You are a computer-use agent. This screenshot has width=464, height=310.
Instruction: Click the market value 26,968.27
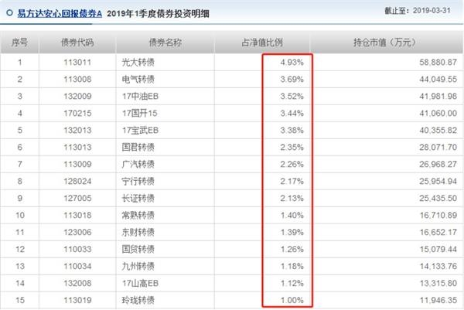[438, 165]
